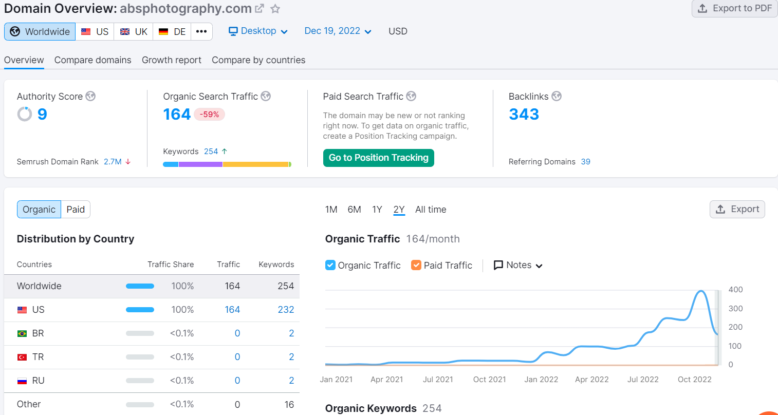The height and width of the screenshot is (415, 778).
Task: Open the Compare domains tab
Action: click(93, 60)
